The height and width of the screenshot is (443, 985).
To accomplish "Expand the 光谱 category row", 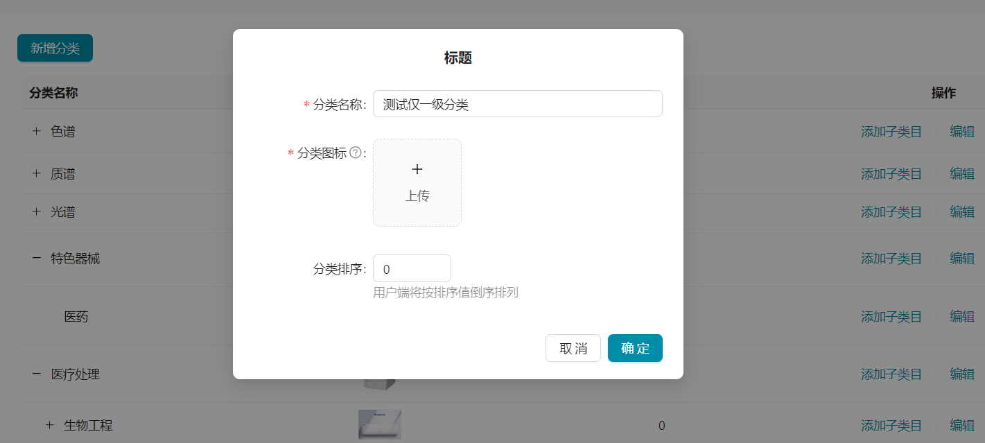I will 36,211.
